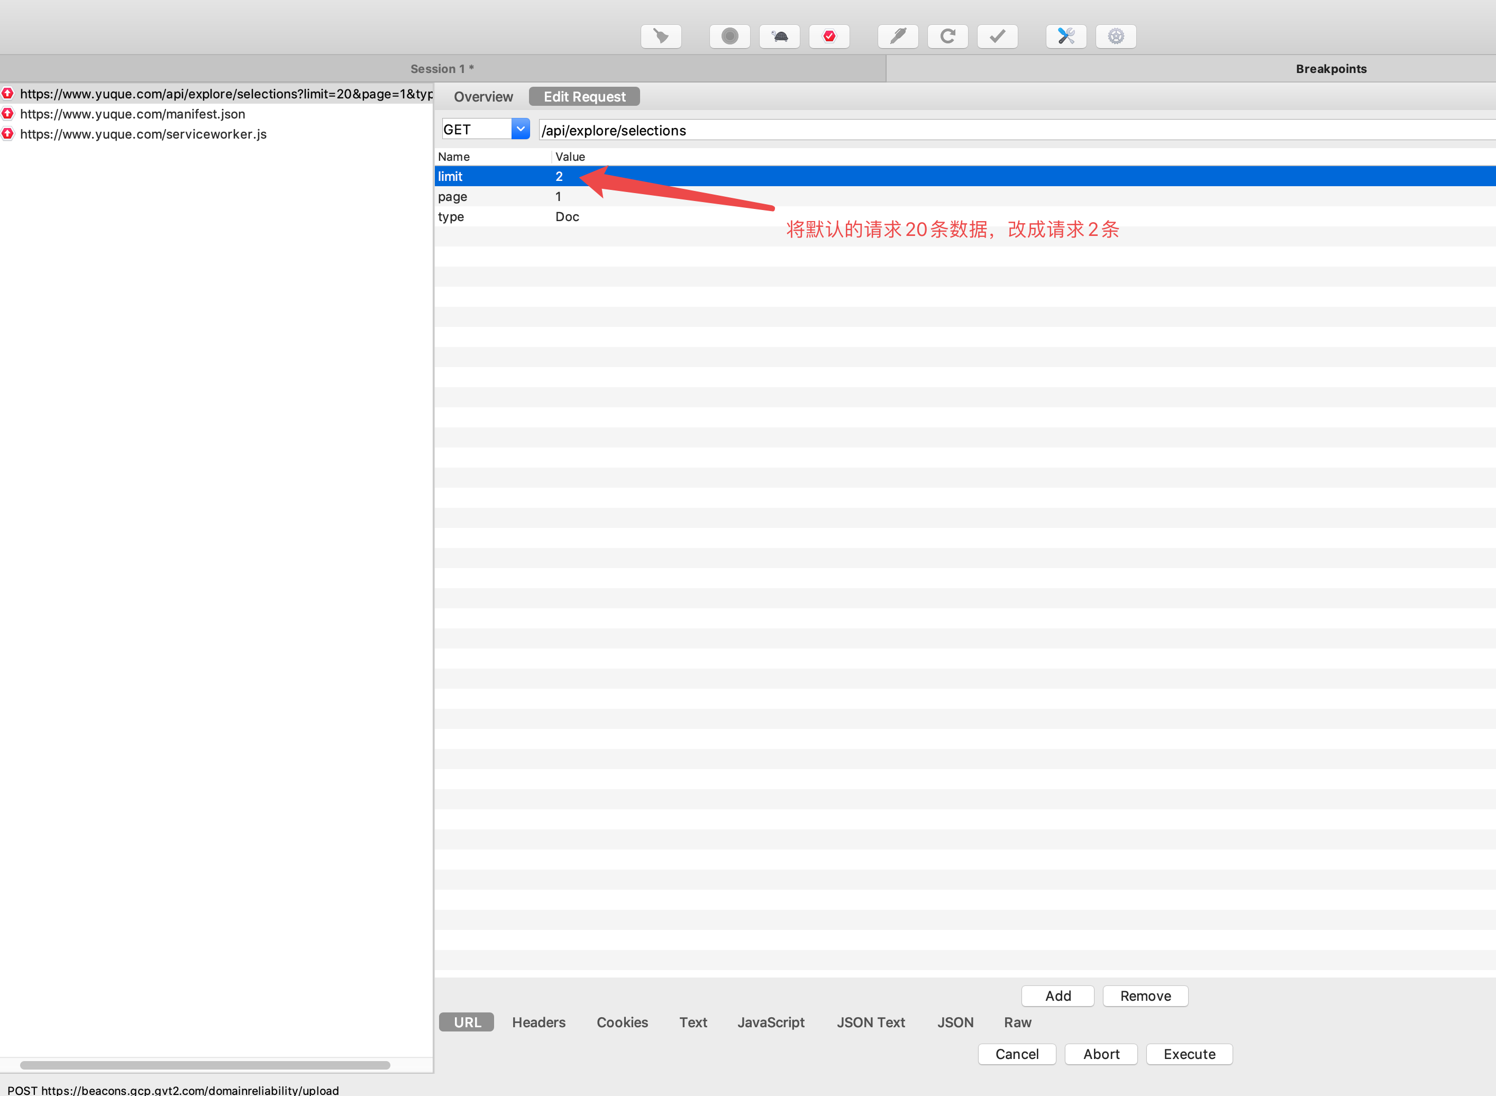This screenshot has width=1496, height=1096.
Task: Click the validate checkmark icon
Action: pyautogui.click(x=997, y=36)
